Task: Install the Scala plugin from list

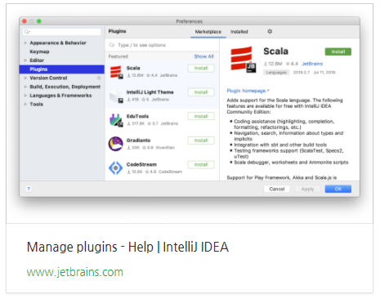Action: click(201, 68)
